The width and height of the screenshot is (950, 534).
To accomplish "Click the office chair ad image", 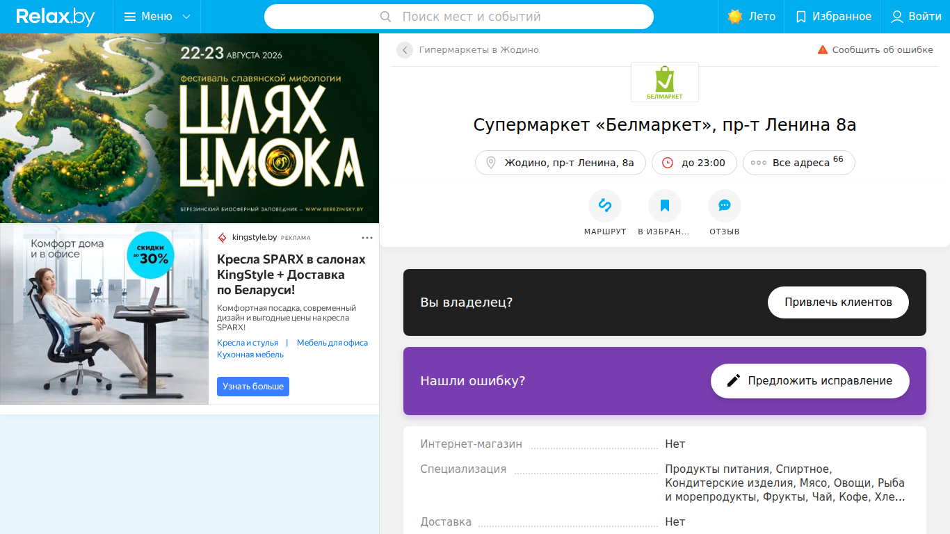I will tap(104, 314).
